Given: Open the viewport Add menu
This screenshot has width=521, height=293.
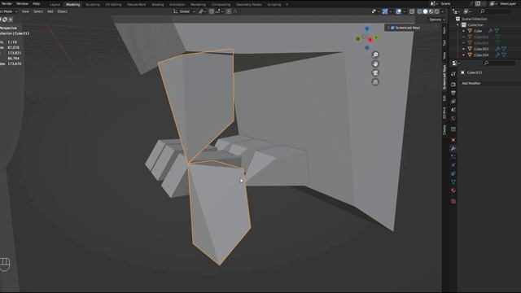Looking at the screenshot, I should point(50,11).
